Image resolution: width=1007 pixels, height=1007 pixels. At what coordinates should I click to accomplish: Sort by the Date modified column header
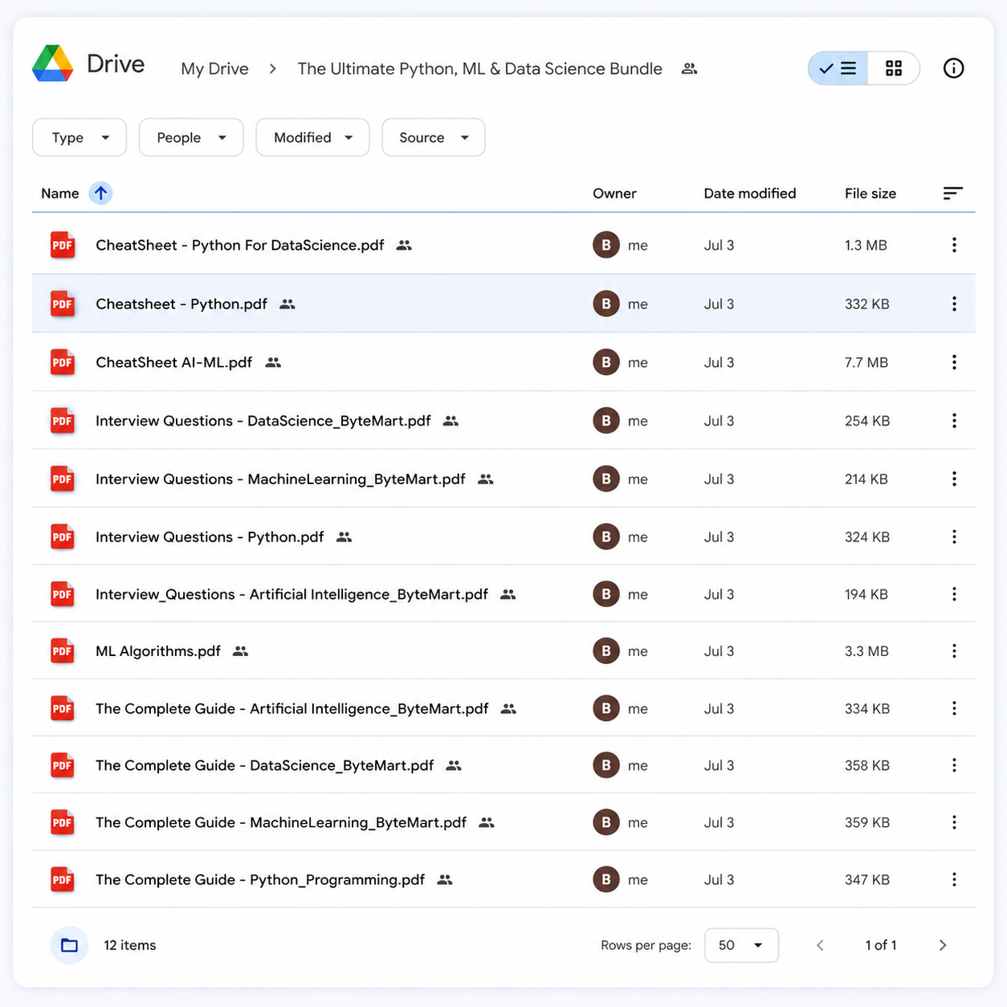click(x=750, y=194)
